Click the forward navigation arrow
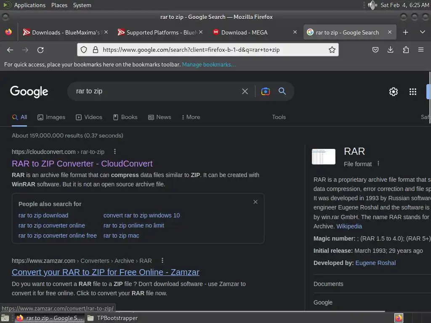 tap(25, 50)
